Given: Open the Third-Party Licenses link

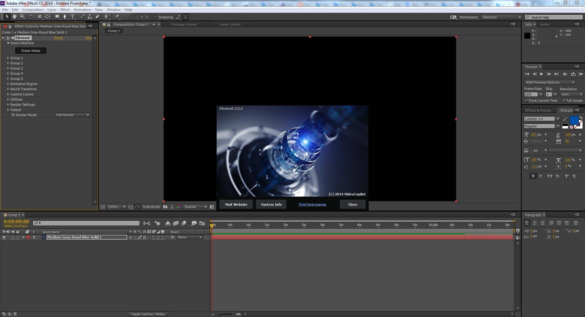Looking at the screenshot, I should coord(312,205).
